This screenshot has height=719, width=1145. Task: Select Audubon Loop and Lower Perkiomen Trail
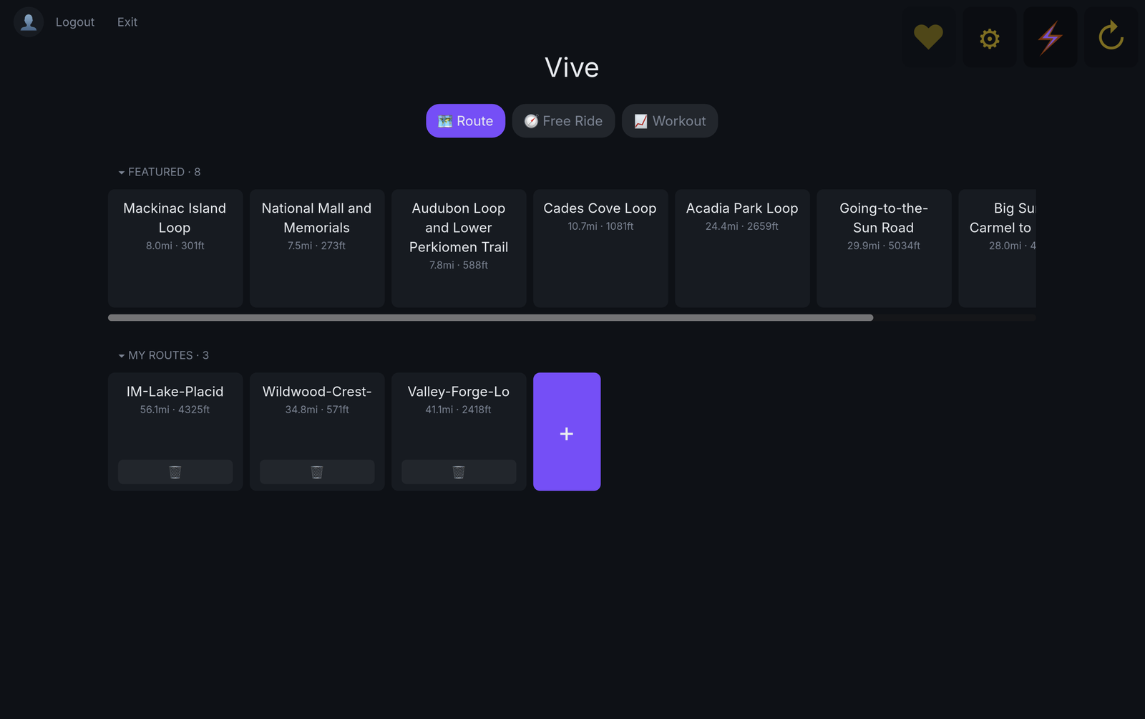pyautogui.click(x=459, y=248)
